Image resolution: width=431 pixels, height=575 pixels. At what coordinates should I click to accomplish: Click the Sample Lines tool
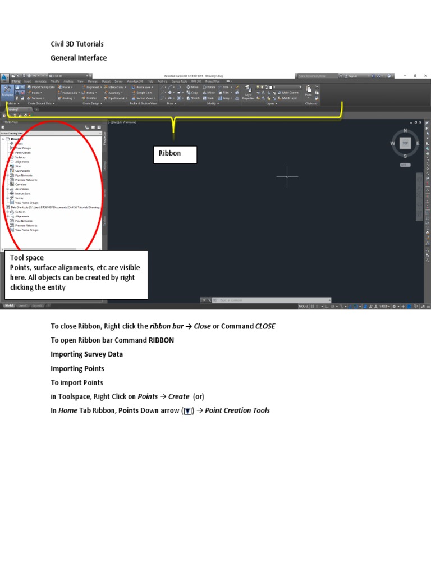tap(141, 93)
